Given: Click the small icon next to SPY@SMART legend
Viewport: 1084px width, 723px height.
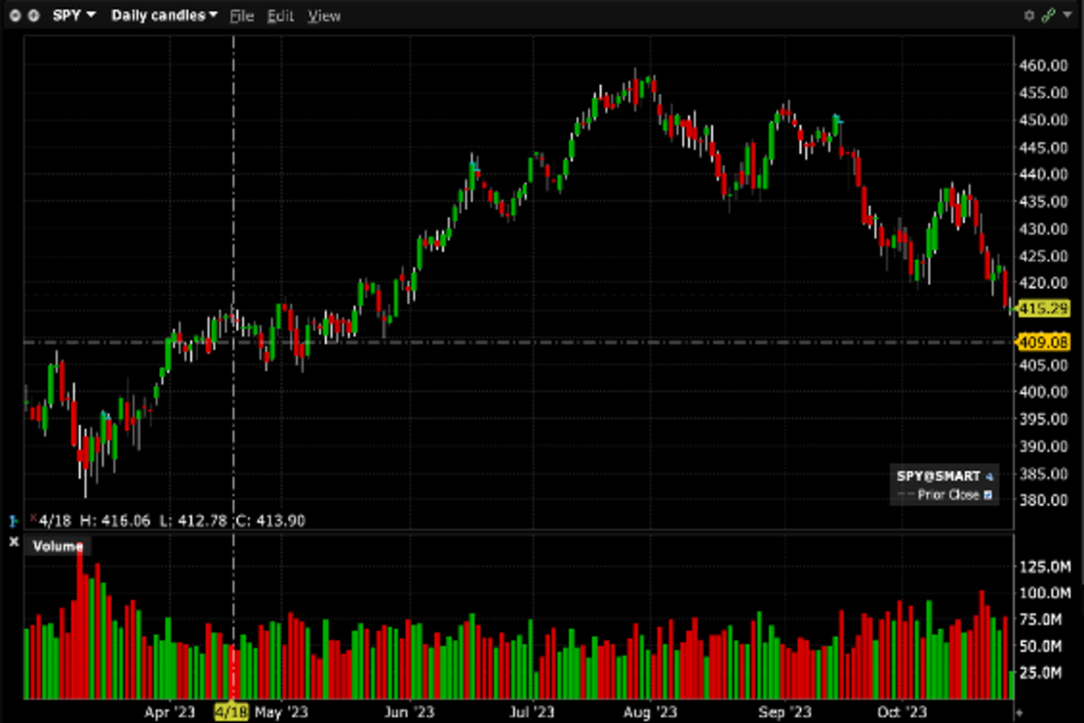Looking at the screenshot, I should click(x=989, y=476).
